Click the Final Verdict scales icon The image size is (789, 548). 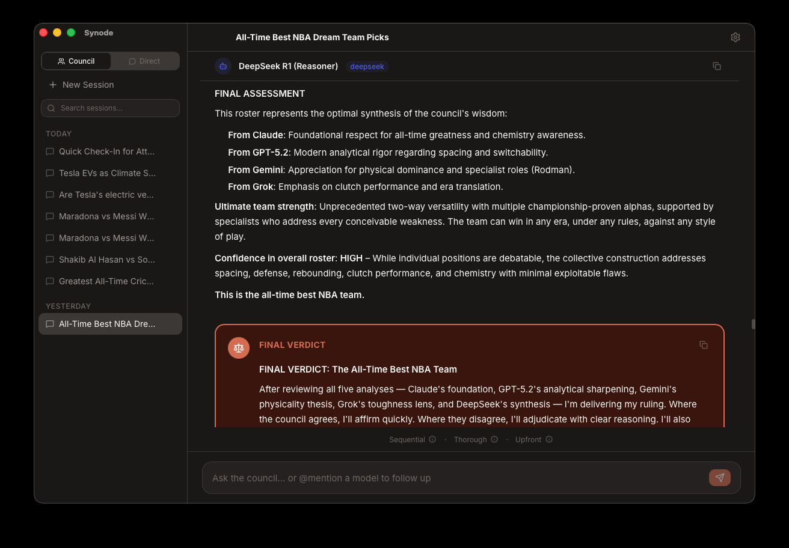coord(239,348)
